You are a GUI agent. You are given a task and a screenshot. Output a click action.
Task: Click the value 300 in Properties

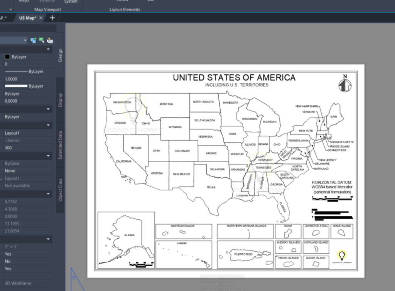click(8, 148)
